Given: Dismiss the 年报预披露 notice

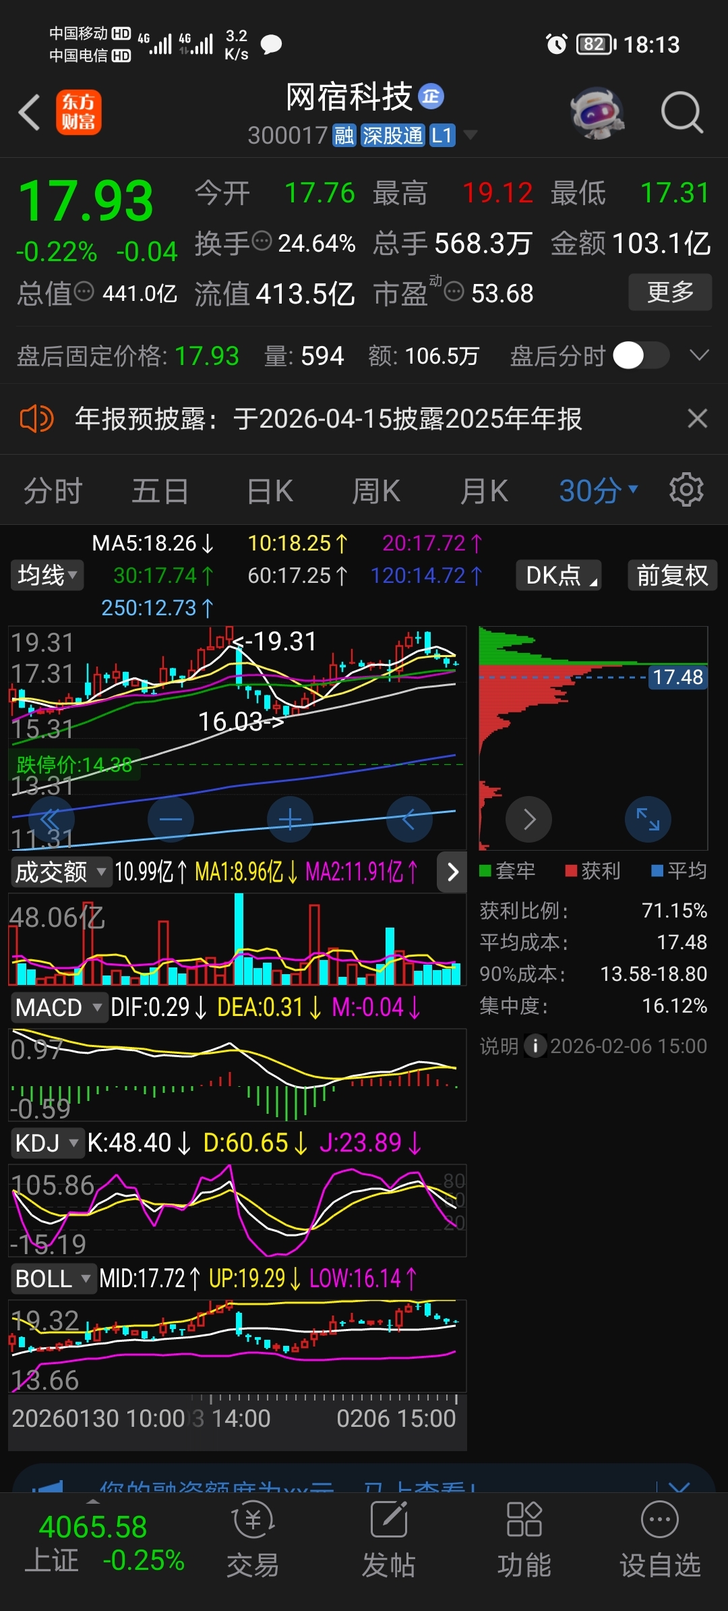Looking at the screenshot, I should pyautogui.click(x=698, y=419).
